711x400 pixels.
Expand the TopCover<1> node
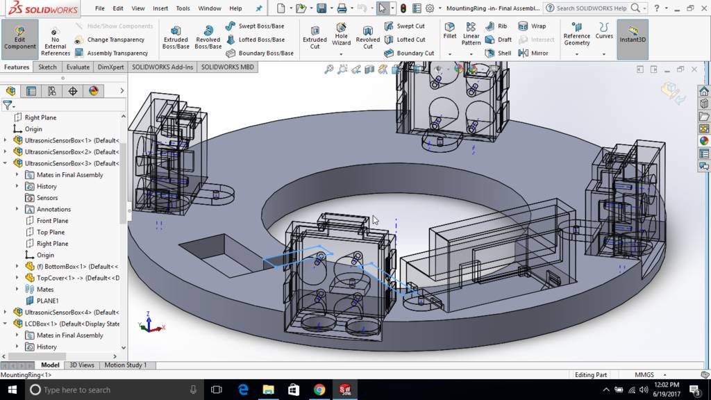(x=17, y=278)
